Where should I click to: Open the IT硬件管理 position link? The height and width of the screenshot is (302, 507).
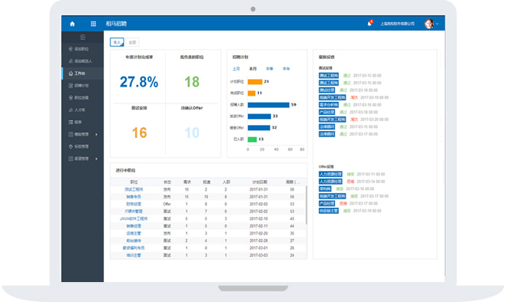(x=134, y=212)
